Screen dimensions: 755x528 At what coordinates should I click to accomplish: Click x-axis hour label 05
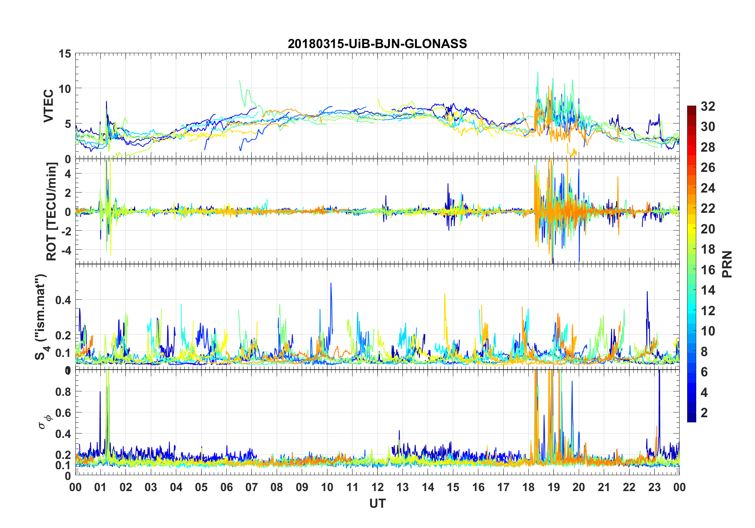click(201, 487)
